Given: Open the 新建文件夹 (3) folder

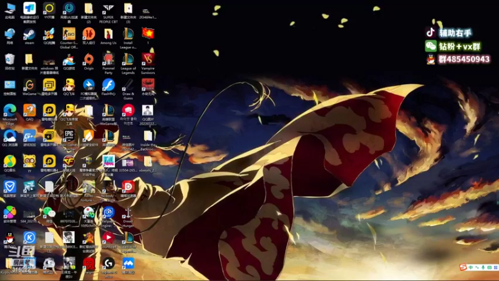Looking at the screenshot, I should point(128,12).
